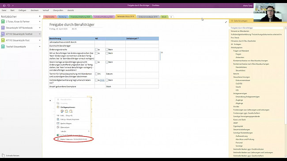
Task: Open the Fragen an Mandant subpage
Action: click(241, 51)
